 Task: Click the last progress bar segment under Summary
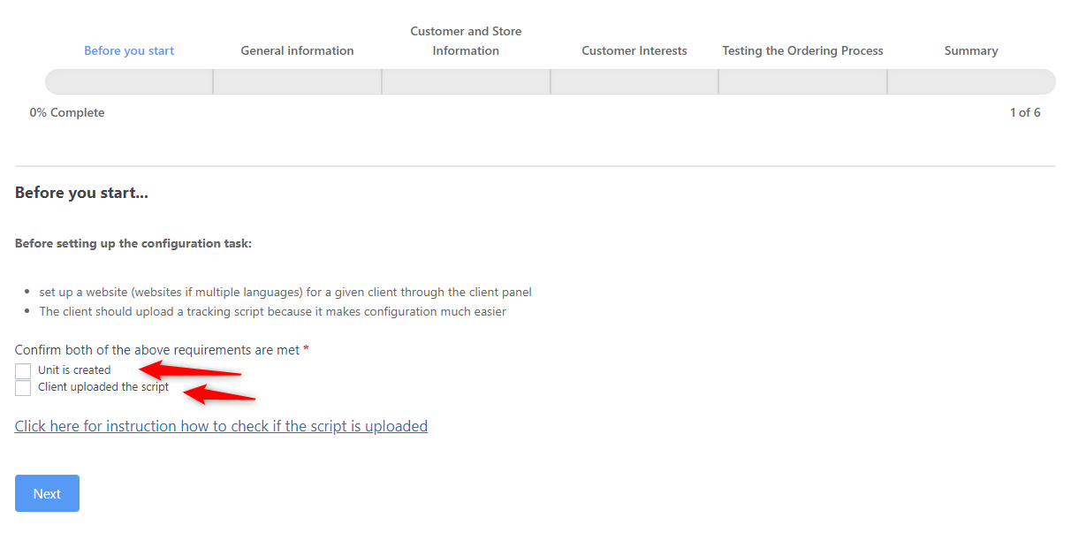coord(970,81)
